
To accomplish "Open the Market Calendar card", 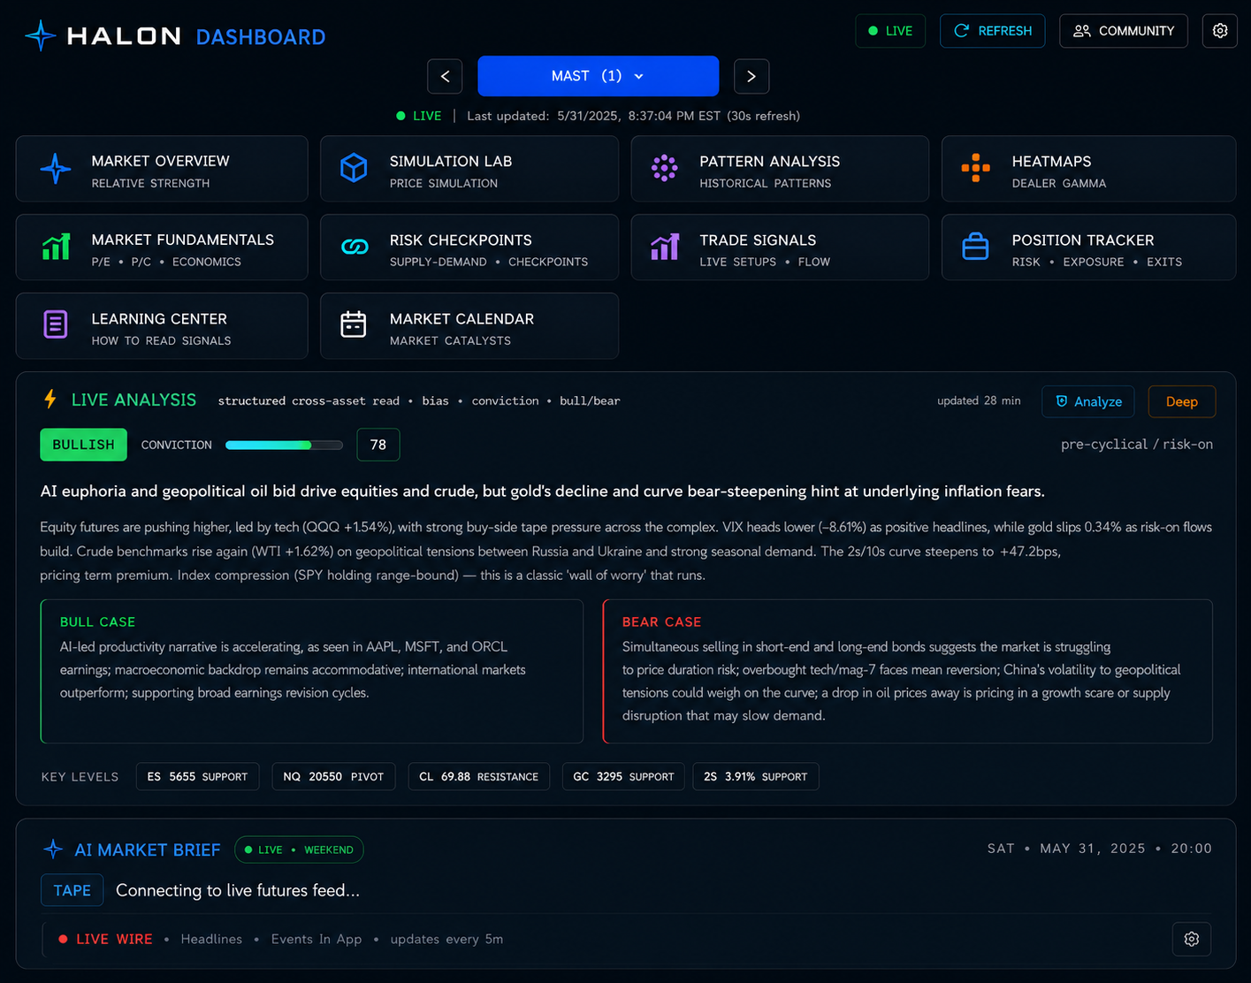I will coord(469,326).
